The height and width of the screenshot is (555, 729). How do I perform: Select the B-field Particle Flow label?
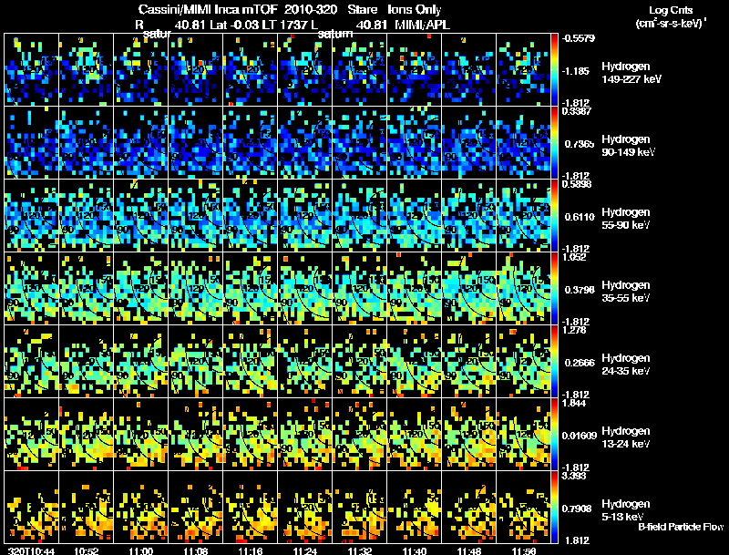tap(681, 527)
